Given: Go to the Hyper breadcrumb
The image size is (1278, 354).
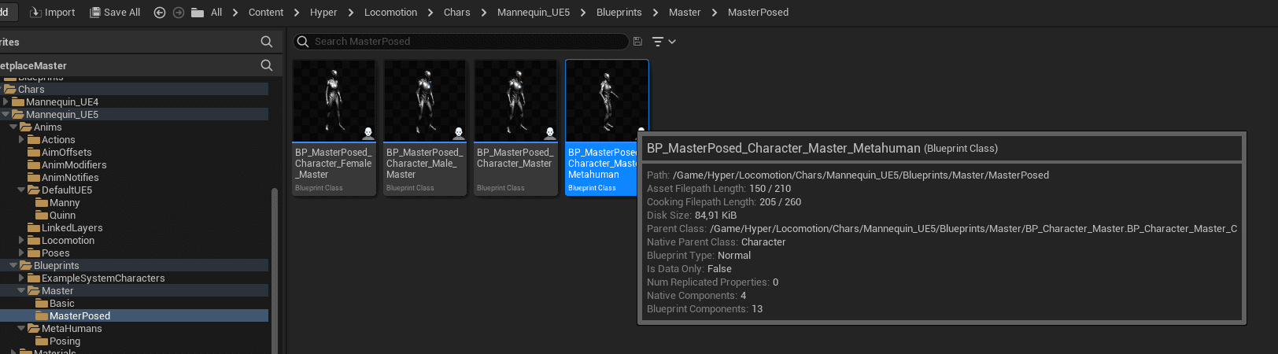Looking at the screenshot, I should (323, 13).
